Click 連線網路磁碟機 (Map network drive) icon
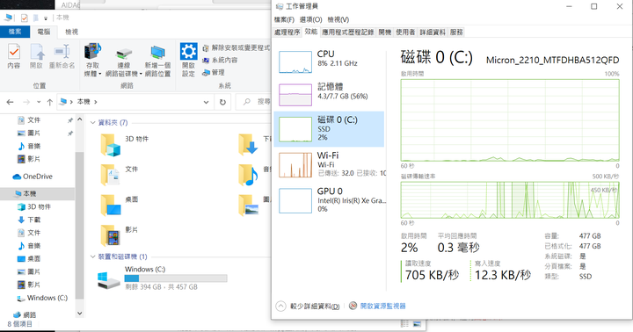 pyautogui.click(x=124, y=61)
